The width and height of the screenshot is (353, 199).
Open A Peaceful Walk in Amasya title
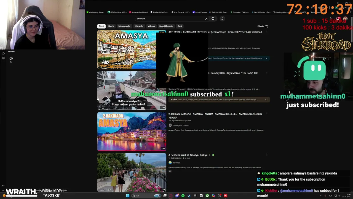pyautogui.click(x=191, y=155)
